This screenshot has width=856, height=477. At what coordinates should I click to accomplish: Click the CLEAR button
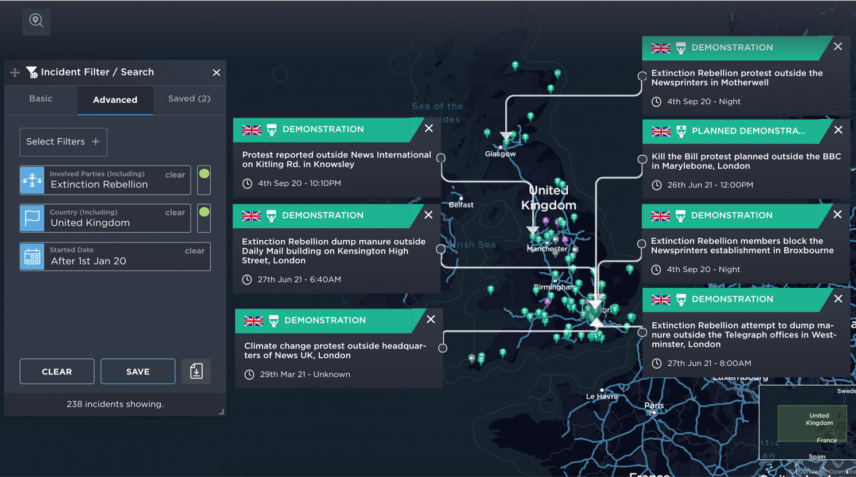pos(57,372)
